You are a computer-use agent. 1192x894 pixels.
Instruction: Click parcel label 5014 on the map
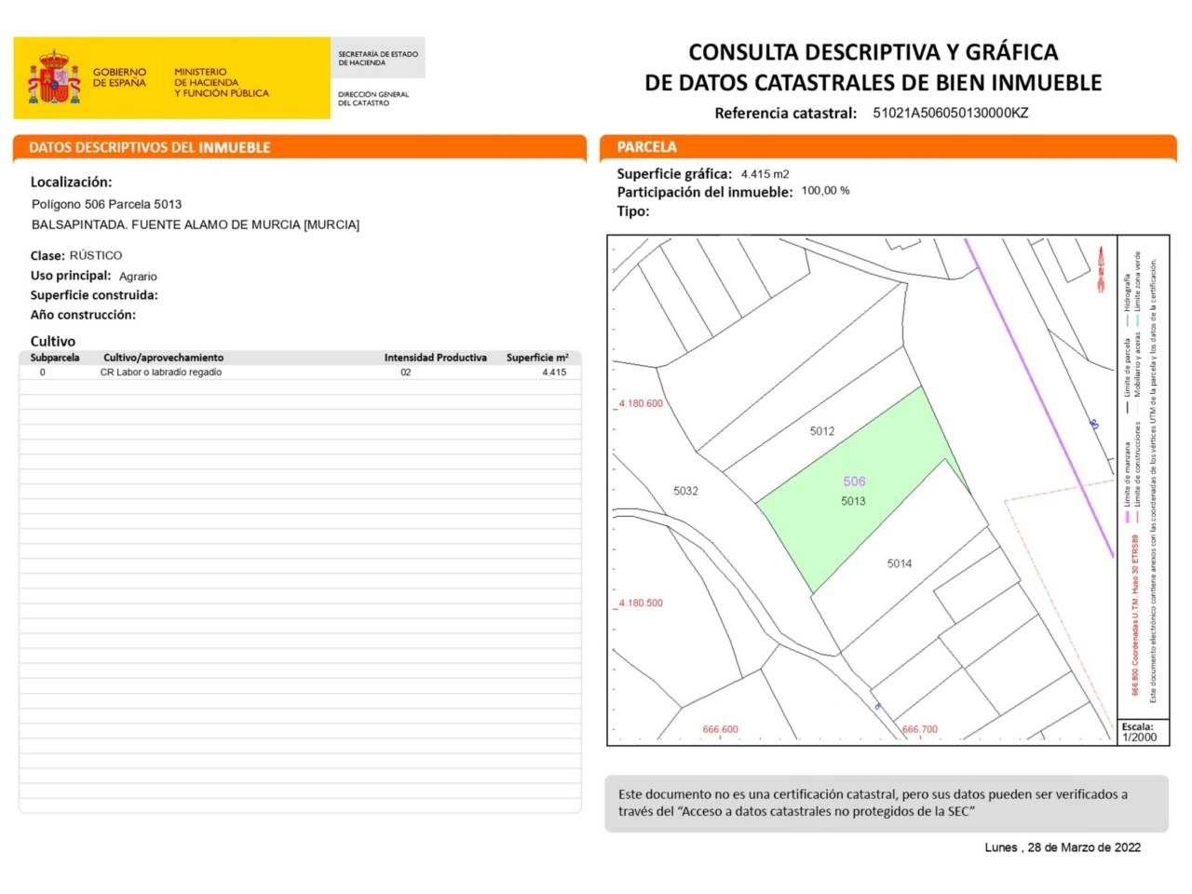click(900, 563)
